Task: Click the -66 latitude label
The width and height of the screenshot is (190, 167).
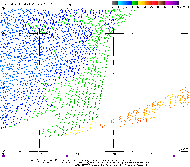Action: pyautogui.click(x=2, y=87)
